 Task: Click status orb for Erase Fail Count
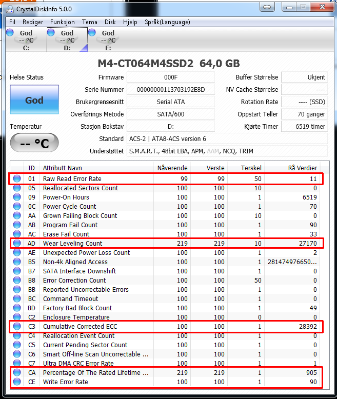pyautogui.click(x=17, y=234)
